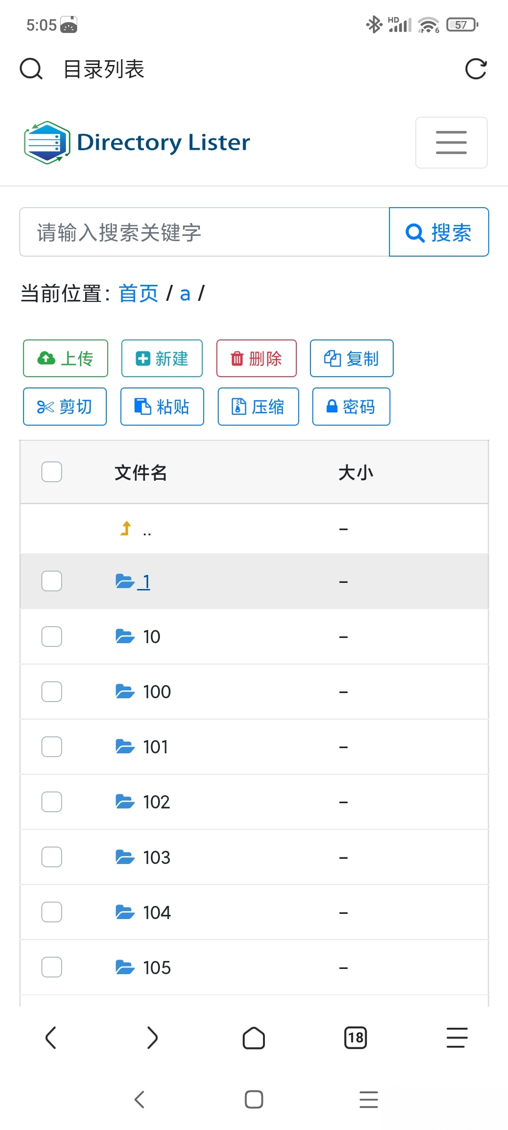508x1130 pixels.
Task: Tick the checkbox beside folder 103
Action: point(52,857)
